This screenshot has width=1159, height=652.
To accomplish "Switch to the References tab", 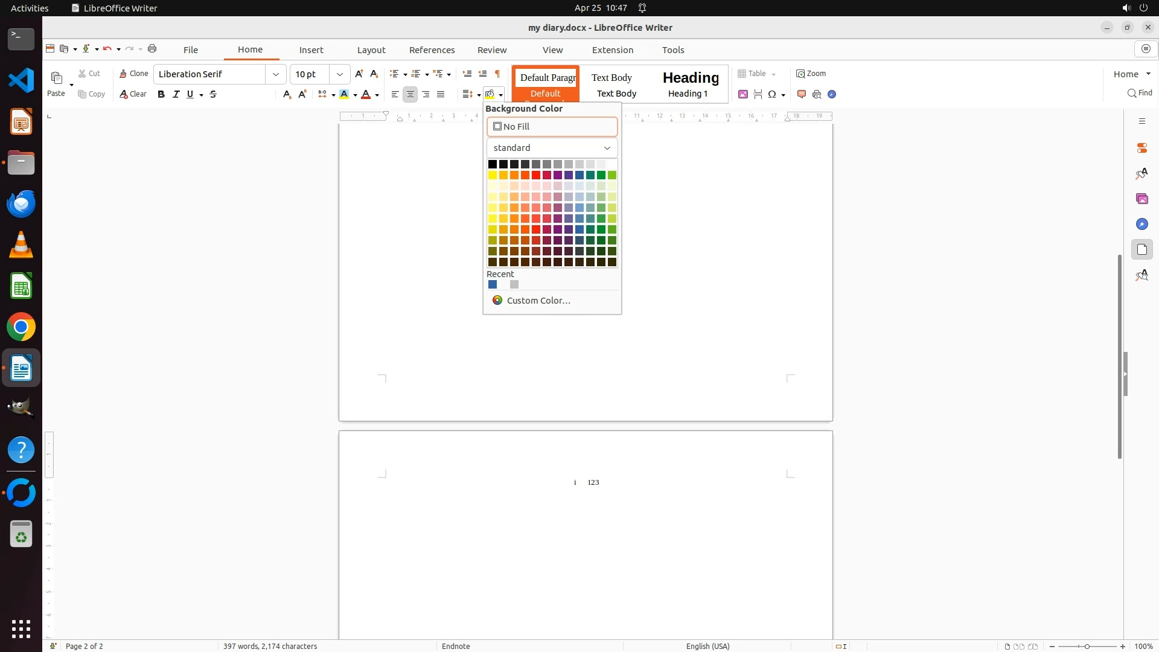I will [x=432, y=50].
